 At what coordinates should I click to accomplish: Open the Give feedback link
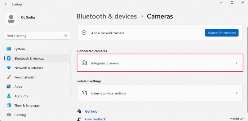coord(95,119)
